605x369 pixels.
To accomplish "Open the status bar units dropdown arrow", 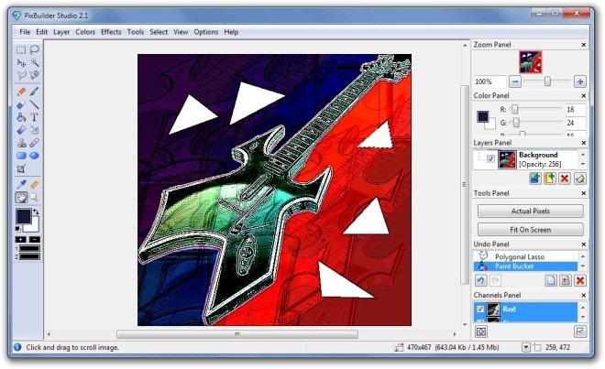I will pyautogui.click(x=526, y=347).
